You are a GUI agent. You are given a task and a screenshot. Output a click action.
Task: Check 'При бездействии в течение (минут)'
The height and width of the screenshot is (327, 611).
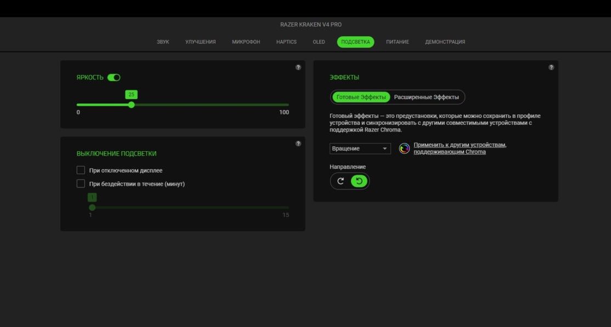pyautogui.click(x=81, y=183)
